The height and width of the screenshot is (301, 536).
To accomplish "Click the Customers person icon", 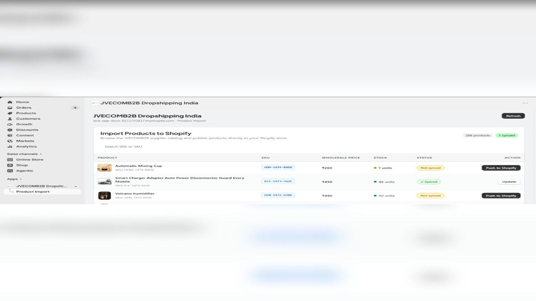I will [x=10, y=119].
